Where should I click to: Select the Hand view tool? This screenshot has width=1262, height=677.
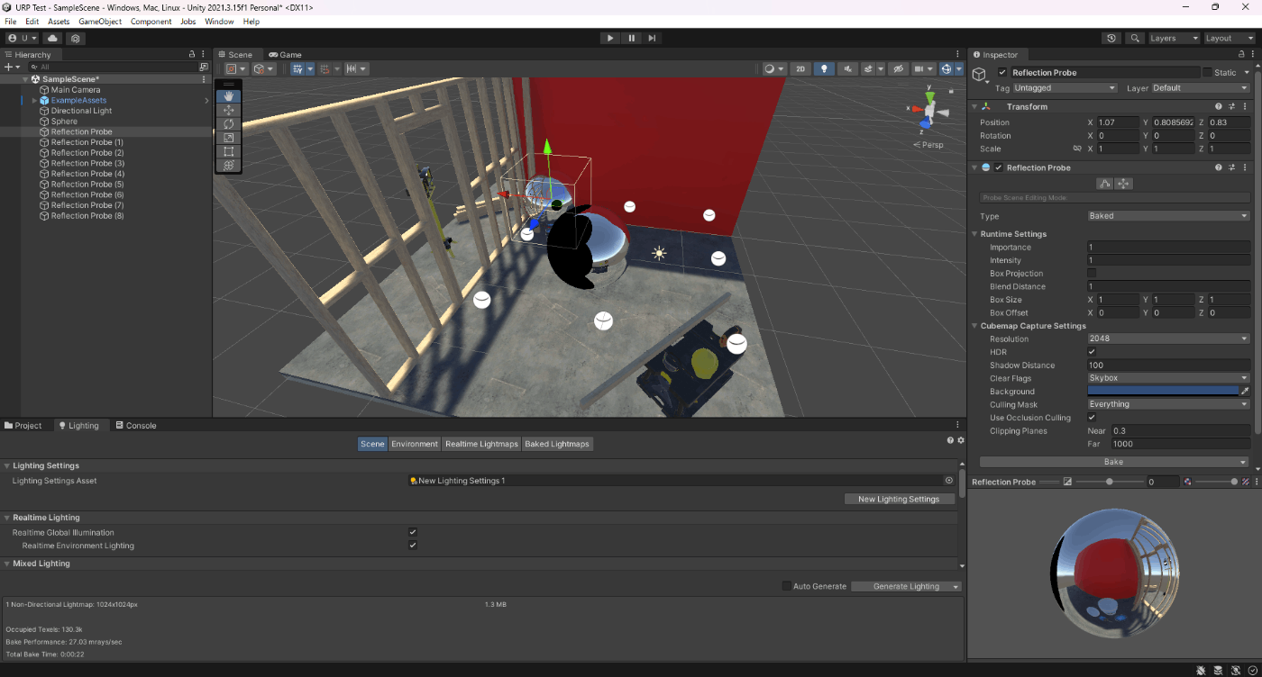[229, 96]
